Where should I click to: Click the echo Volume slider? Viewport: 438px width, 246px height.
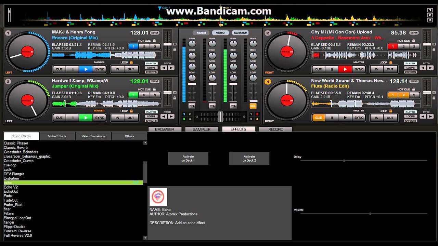(x=364, y=214)
